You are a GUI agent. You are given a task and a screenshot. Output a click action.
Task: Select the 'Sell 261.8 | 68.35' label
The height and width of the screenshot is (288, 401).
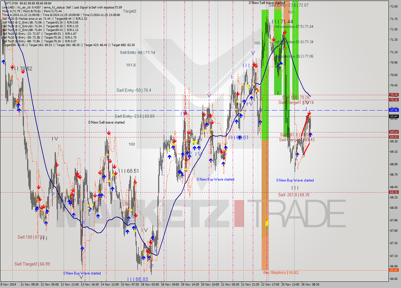pyautogui.click(x=294, y=195)
